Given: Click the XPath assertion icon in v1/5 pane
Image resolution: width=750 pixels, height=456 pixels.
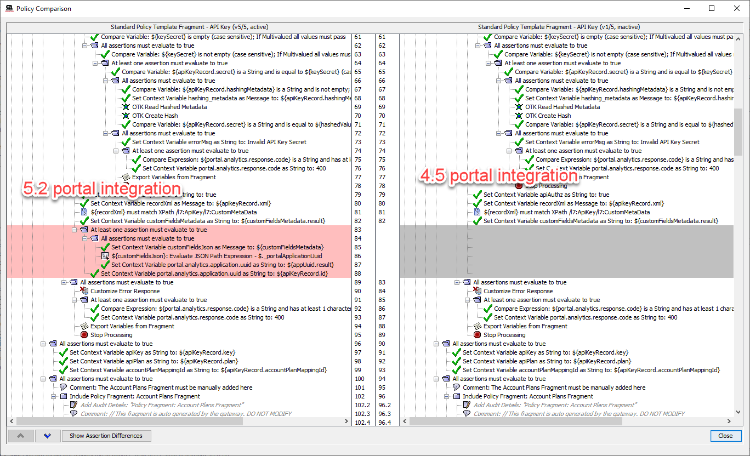Looking at the screenshot, I should point(477,212).
